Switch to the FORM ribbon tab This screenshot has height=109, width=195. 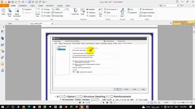[x=41, y=6]
